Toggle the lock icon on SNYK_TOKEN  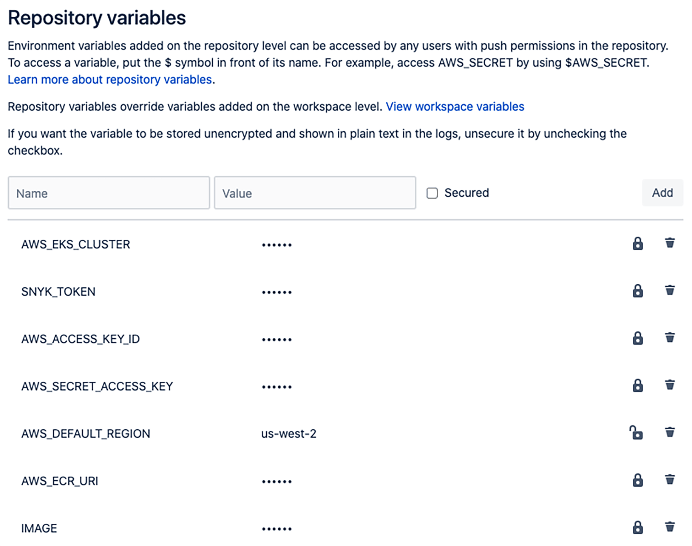tap(638, 291)
